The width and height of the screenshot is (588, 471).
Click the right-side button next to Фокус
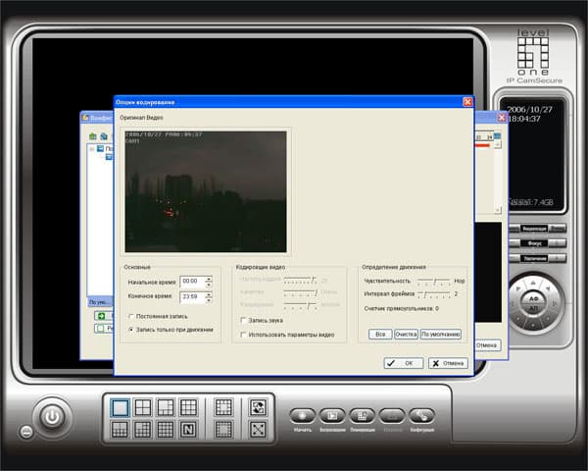(557, 243)
